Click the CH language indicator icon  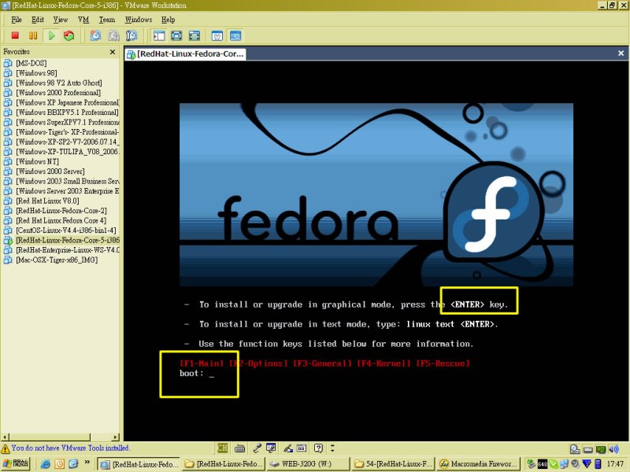click(x=222, y=448)
